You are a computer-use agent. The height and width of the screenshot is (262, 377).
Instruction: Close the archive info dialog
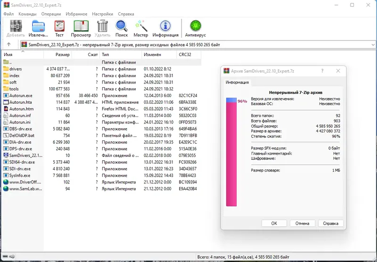(338, 71)
